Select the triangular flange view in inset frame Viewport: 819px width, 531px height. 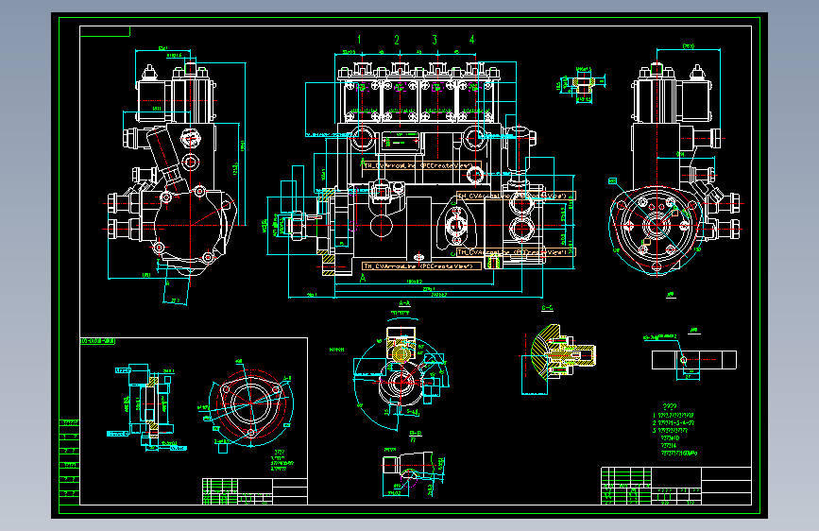pyautogui.click(x=250, y=403)
